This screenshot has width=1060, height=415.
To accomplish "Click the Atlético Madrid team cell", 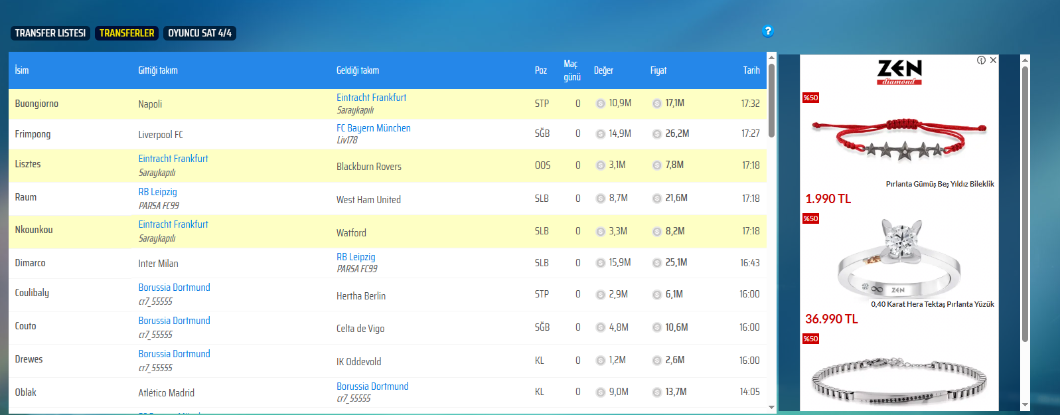I will pos(167,393).
